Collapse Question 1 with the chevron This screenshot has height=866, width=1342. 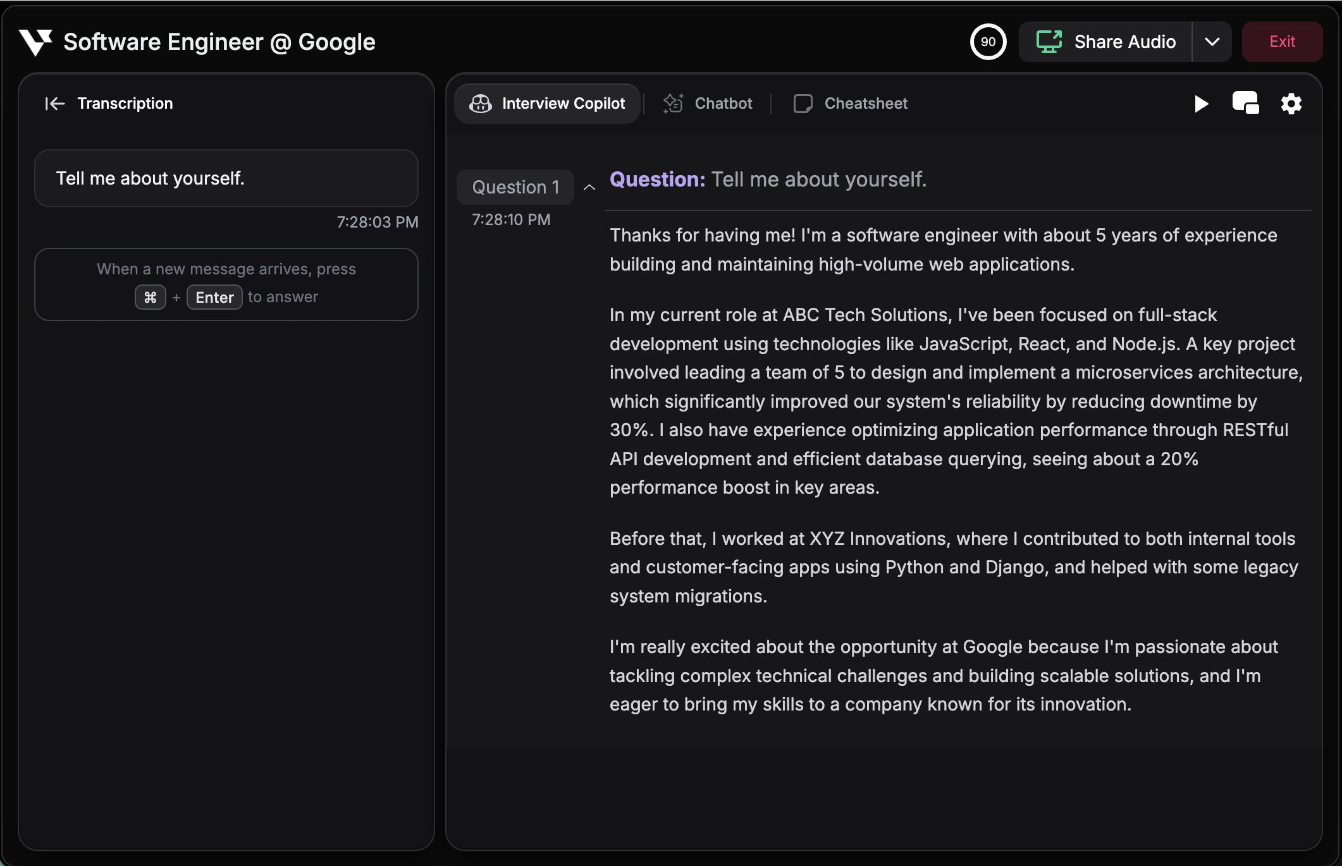tap(589, 187)
